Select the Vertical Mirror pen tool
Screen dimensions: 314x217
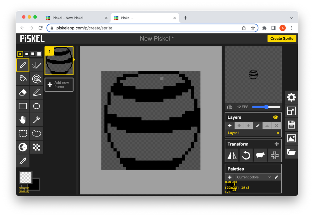coord(36,65)
